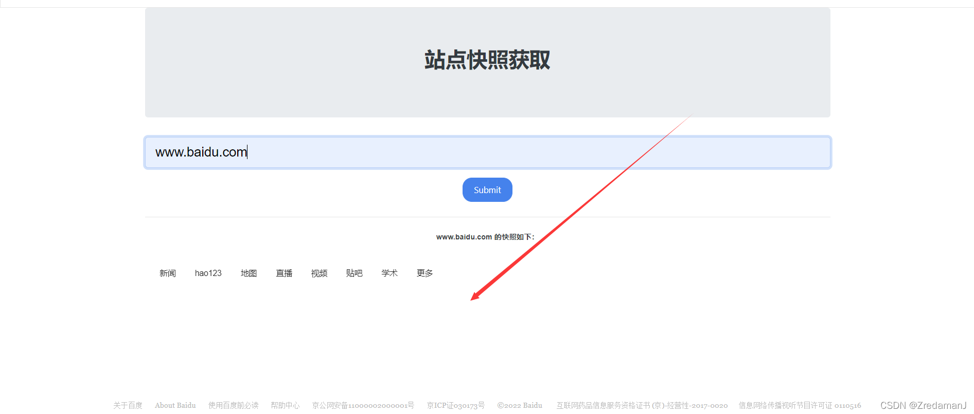Image resolution: width=974 pixels, height=414 pixels.
Task: Click the 'www.baidu.com 的快照如下' caption
Action: click(485, 237)
